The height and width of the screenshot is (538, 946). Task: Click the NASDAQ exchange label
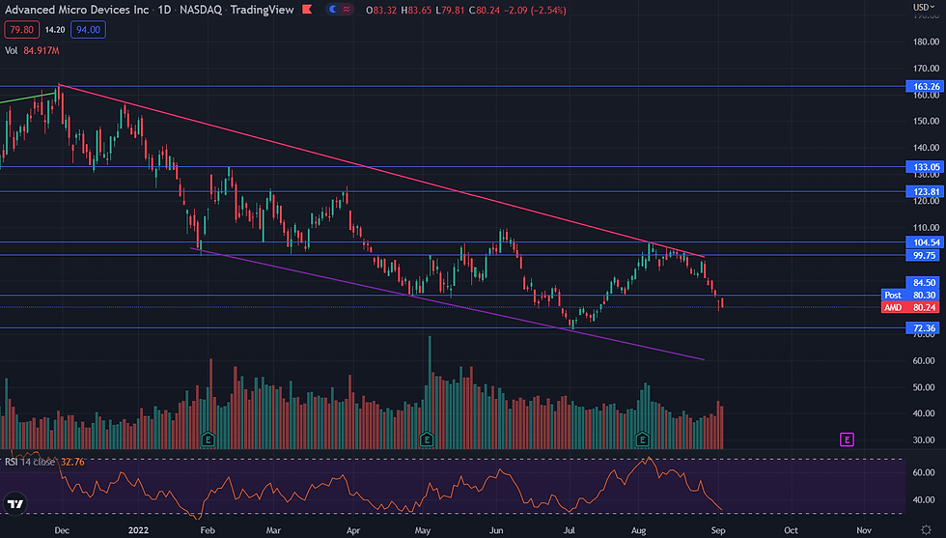(x=201, y=10)
